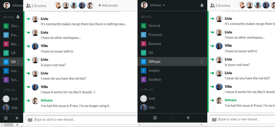Open Ville 1-to-1 chat in right sidebar
275x127 pixels.
point(172,108)
